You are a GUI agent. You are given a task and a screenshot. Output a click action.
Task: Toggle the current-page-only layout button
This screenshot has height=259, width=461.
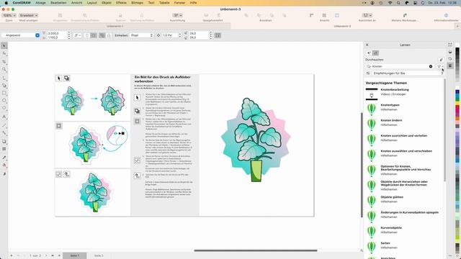pos(109,35)
